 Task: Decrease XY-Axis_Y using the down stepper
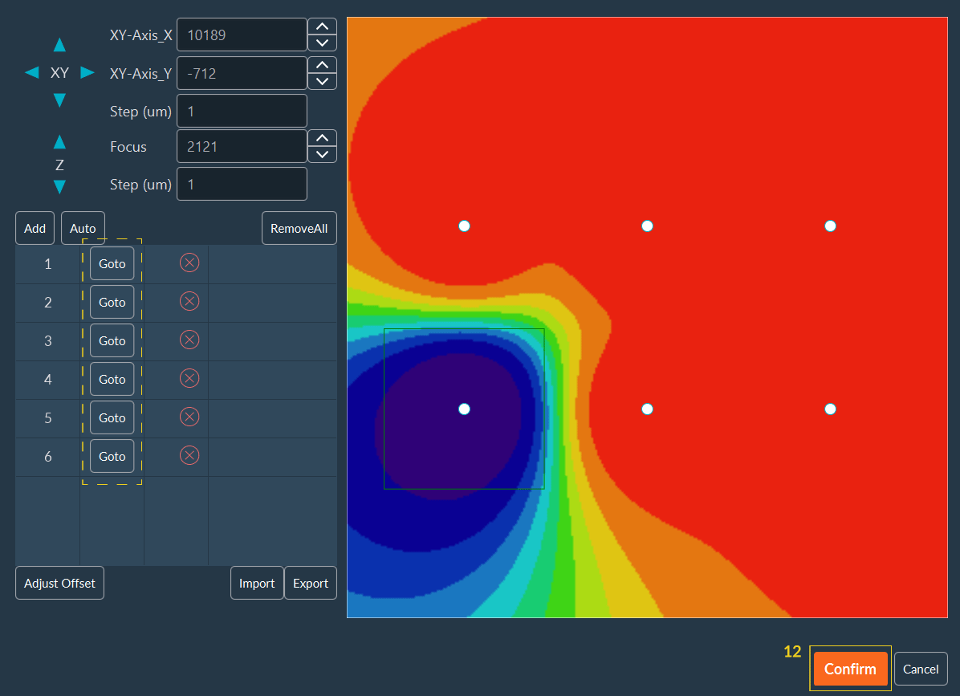coord(321,81)
